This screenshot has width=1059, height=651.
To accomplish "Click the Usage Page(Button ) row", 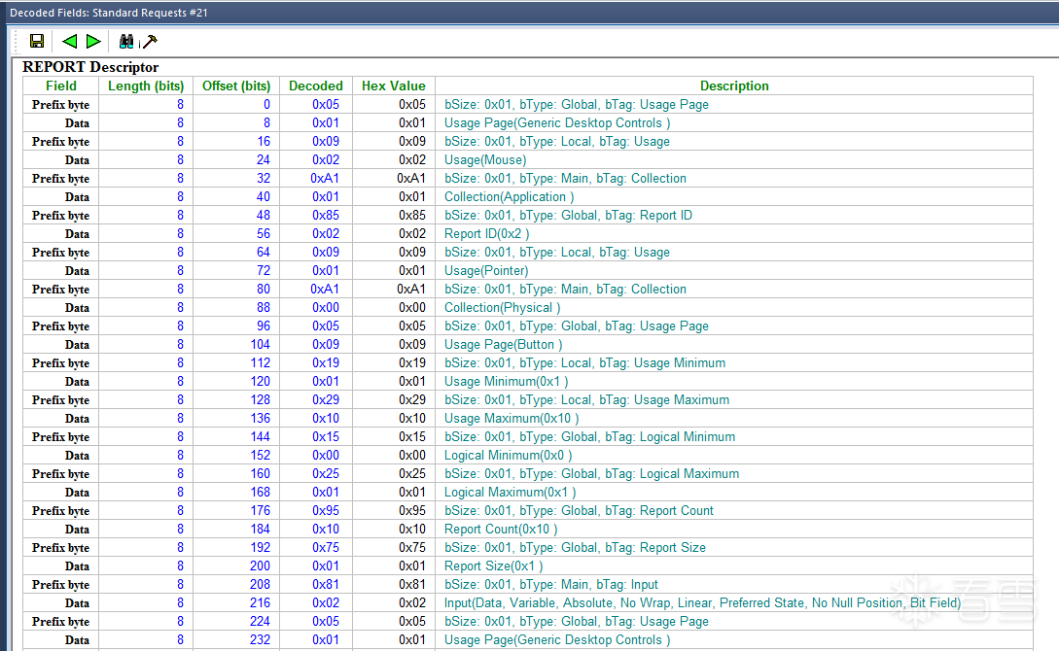I will point(503,345).
